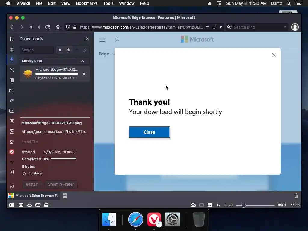Viewport: 308px width, 231px height.
Task: Toggle tab tiling in status bar
Action: coord(21,205)
